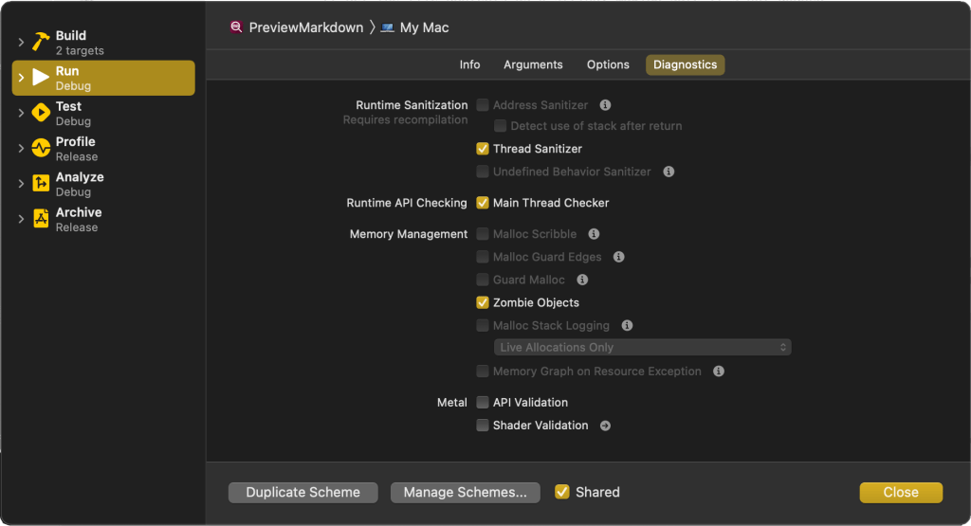Screen dimensions: 971x526
Task: Click the Archive action icon
Action: tap(41, 219)
